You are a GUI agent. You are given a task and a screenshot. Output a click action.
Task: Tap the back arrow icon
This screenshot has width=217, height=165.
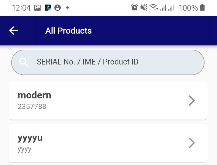click(x=13, y=31)
